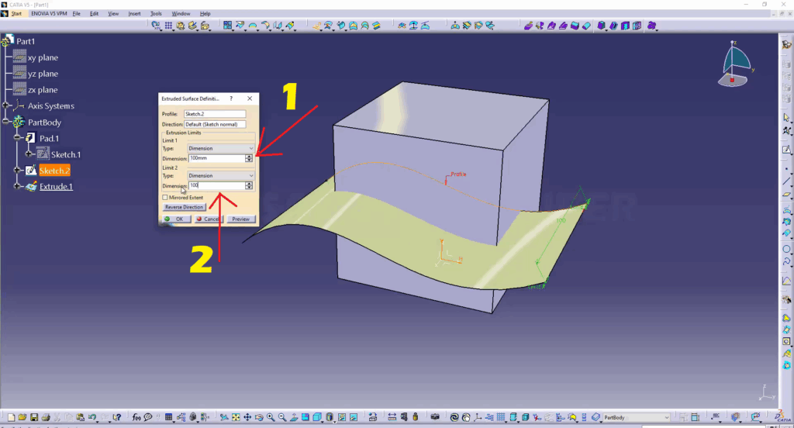Click the Profile field containing Sketch.2
This screenshot has height=428, width=794.
click(214, 115)
